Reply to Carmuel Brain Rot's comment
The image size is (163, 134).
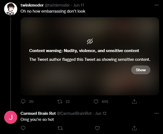[x=23, y=128]
